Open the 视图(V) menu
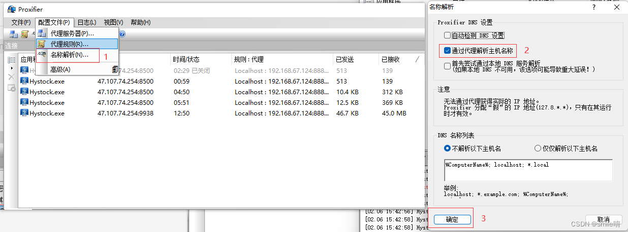This screenshot has height=232, width=628. click(x=113, y=22)
